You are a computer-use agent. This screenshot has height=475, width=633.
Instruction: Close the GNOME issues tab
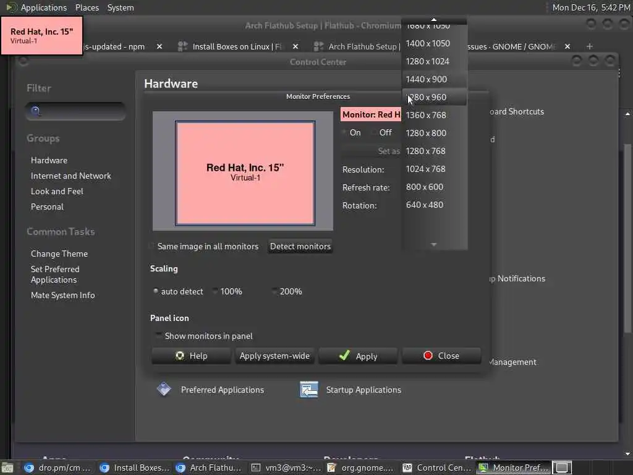click(x=567, y=46)
